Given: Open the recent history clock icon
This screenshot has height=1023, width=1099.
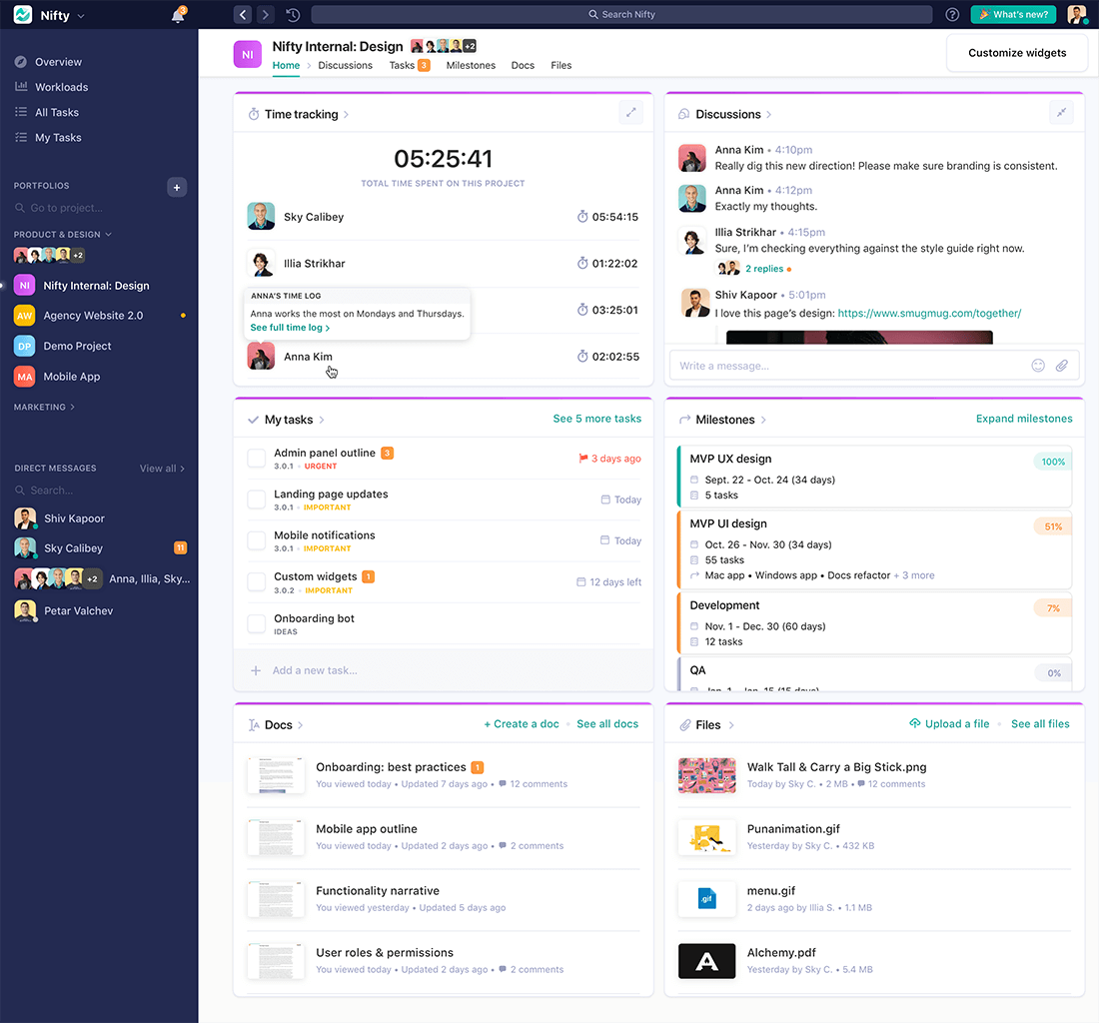Looking at the screenshot, I should [x=293, y=14].
